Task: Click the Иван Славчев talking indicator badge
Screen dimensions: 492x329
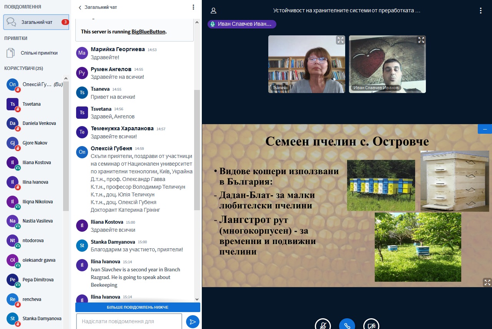Action: pos(242,24)
